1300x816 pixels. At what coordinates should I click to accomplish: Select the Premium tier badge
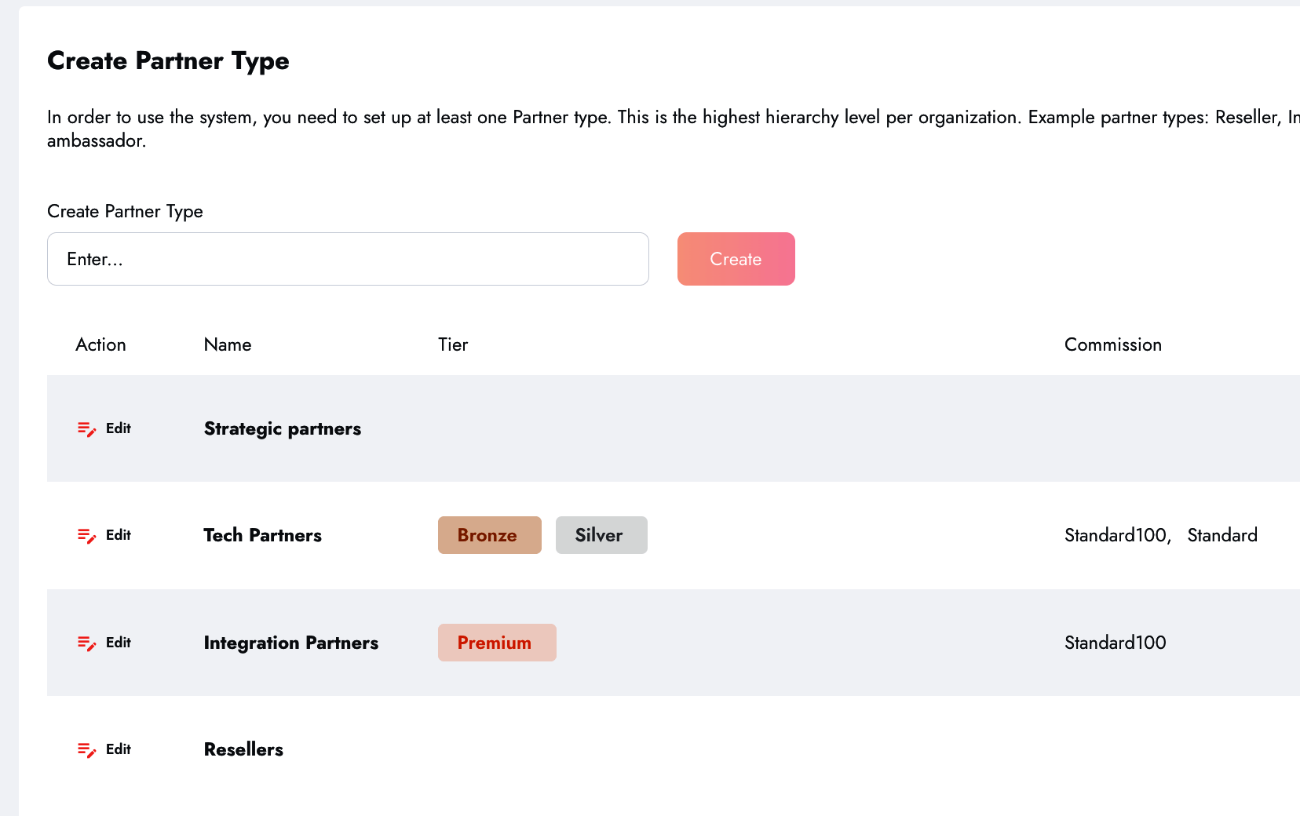496,643
